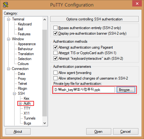144x139 pixels.
Task: Select the Appearance category
Action: pyautogui.click(x=27, y=44)
